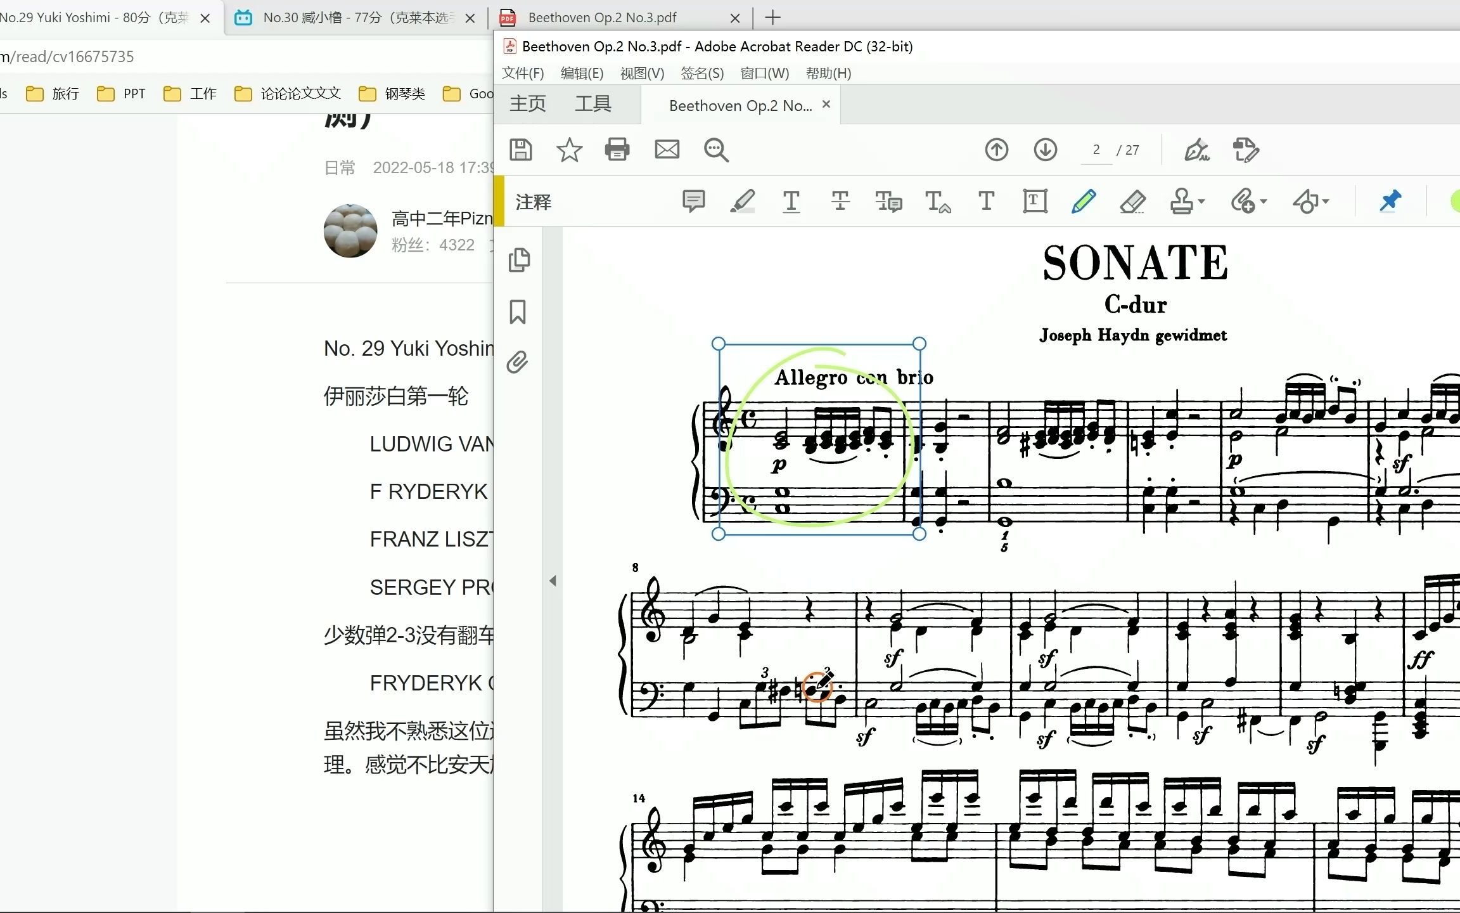Screen dimensions: 1460x913
Task: Open the 签名(S) menu
Action: coord(702,73)
